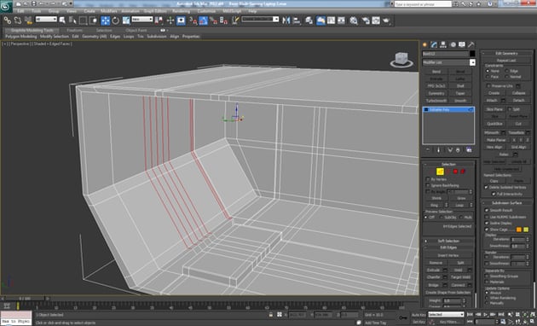
Task: Click the Render Setup toolbar icon
Action: 366,20
